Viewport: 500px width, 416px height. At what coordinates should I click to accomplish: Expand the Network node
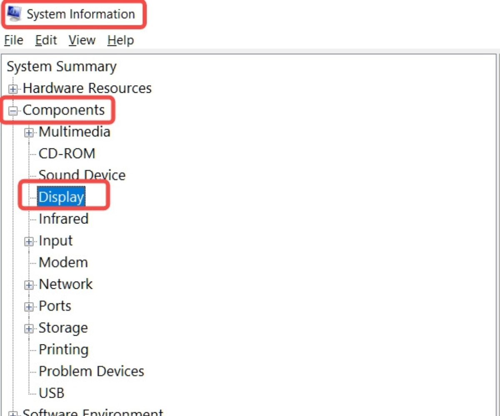coord(29,285)
